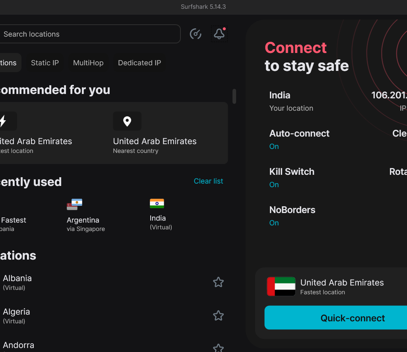Click the NoBorders label

point(292,210)
